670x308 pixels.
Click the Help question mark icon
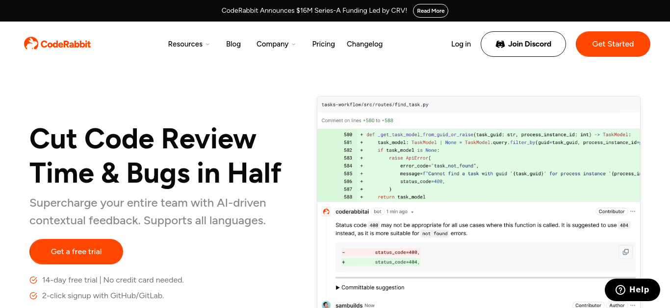coord(620,290)
